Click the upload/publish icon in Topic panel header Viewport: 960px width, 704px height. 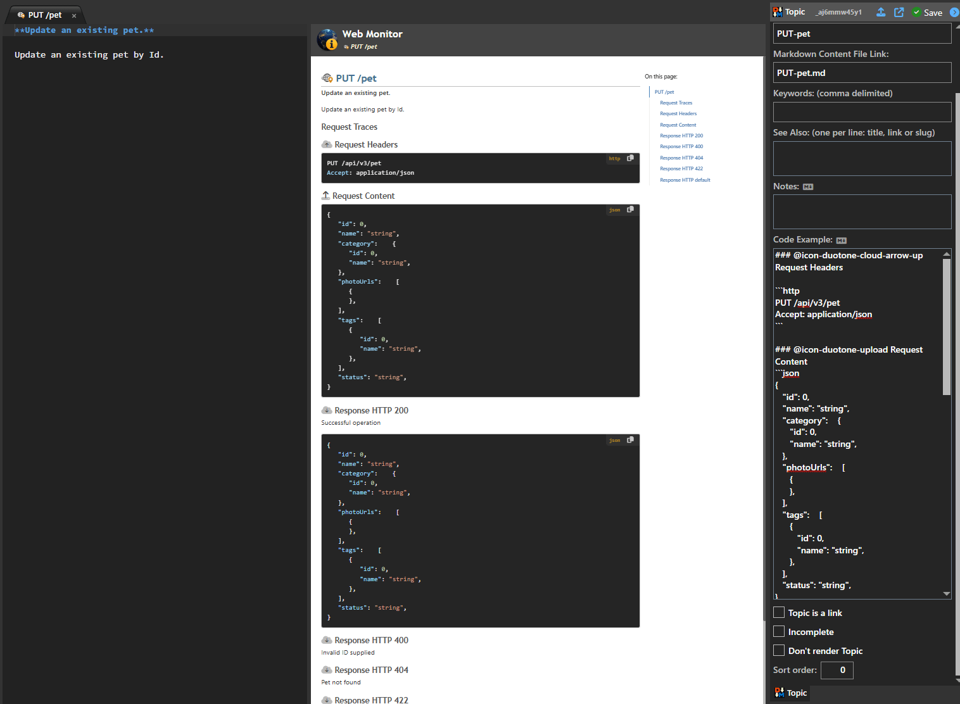(881, 12)
